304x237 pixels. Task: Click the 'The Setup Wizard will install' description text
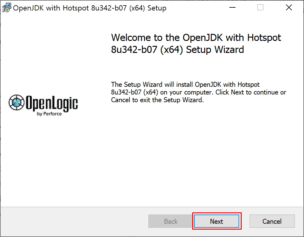tap(199, 92)
